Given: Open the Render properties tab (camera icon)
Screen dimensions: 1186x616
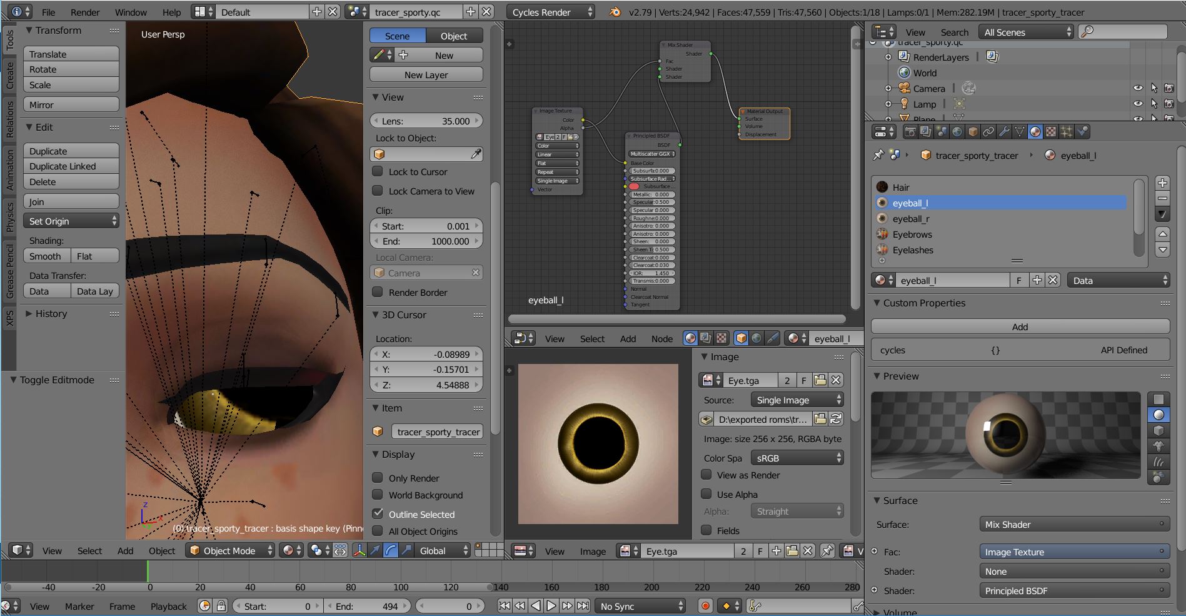Looking at the screenshot, I should point(910,132).
